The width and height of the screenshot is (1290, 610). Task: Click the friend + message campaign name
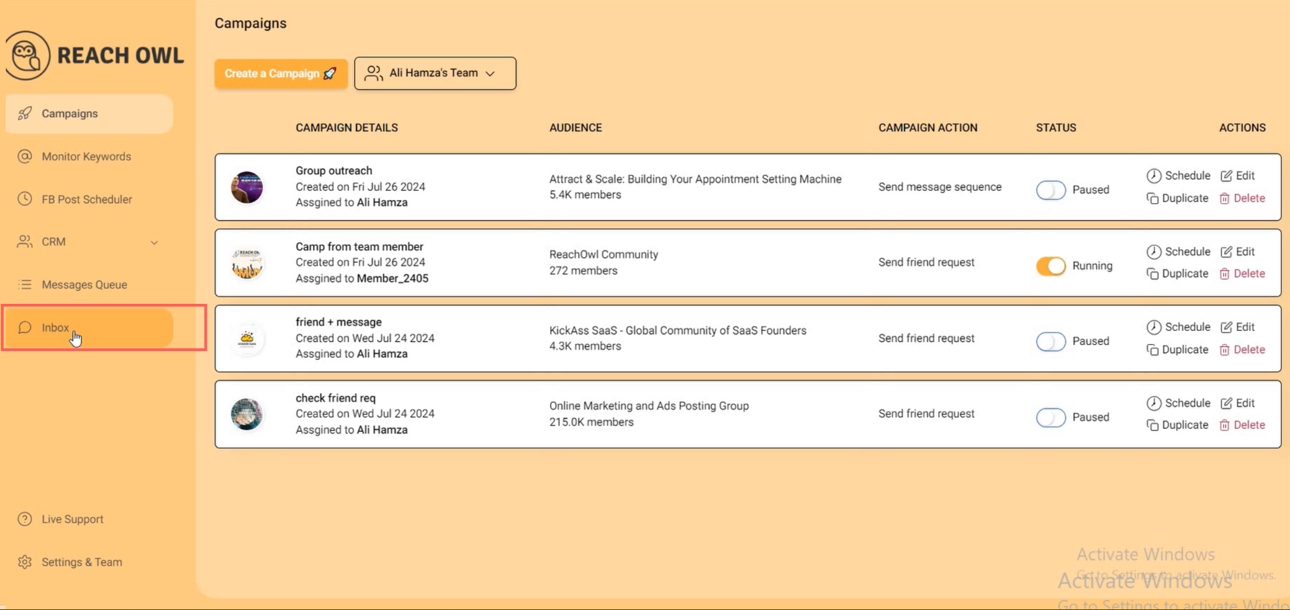coord(339,322)
